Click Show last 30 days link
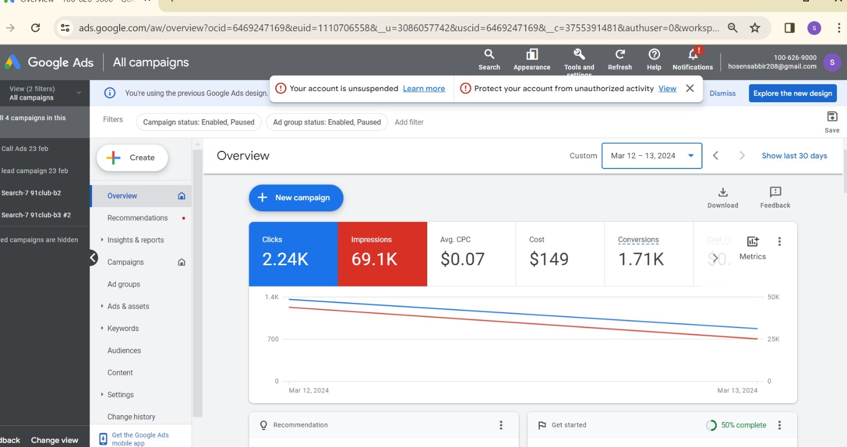This screenshot has height=447, width=847. (794, 156)
